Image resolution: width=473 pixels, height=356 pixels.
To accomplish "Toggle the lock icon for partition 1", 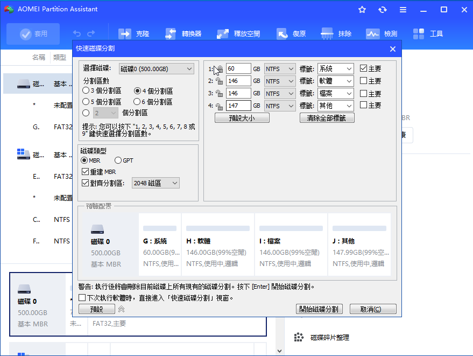I will tap(220, 69).
